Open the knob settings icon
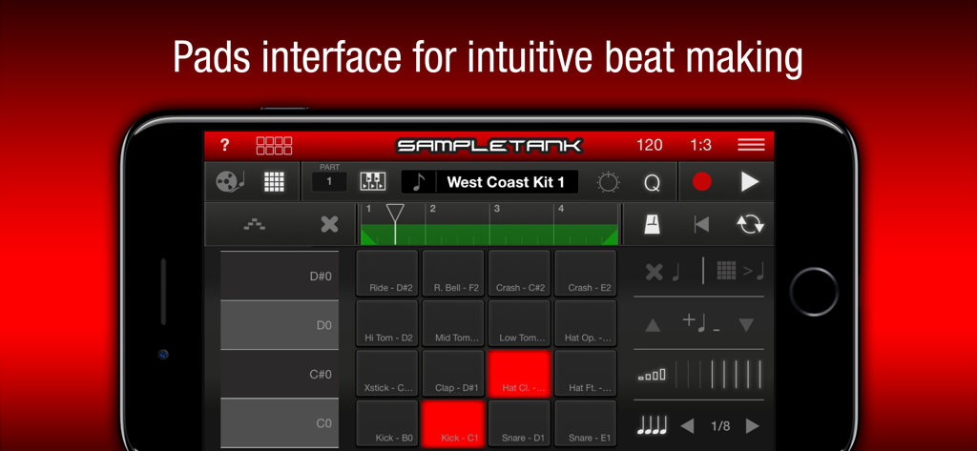The height and width of the screenshot is (451, 977). [x=608, y=182]
